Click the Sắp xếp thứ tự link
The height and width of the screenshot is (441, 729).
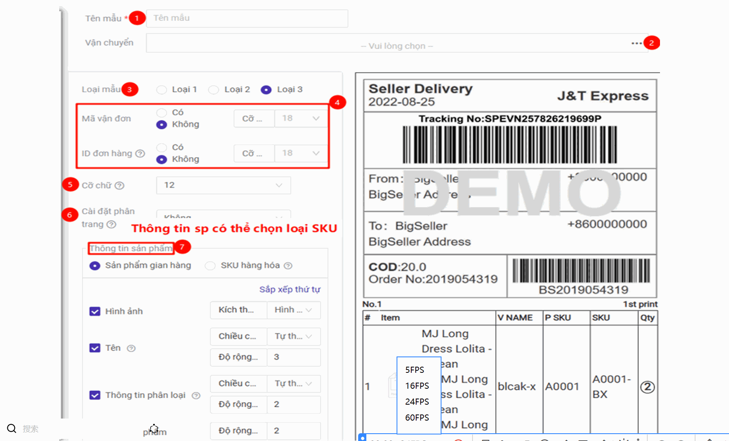point(290,290)
